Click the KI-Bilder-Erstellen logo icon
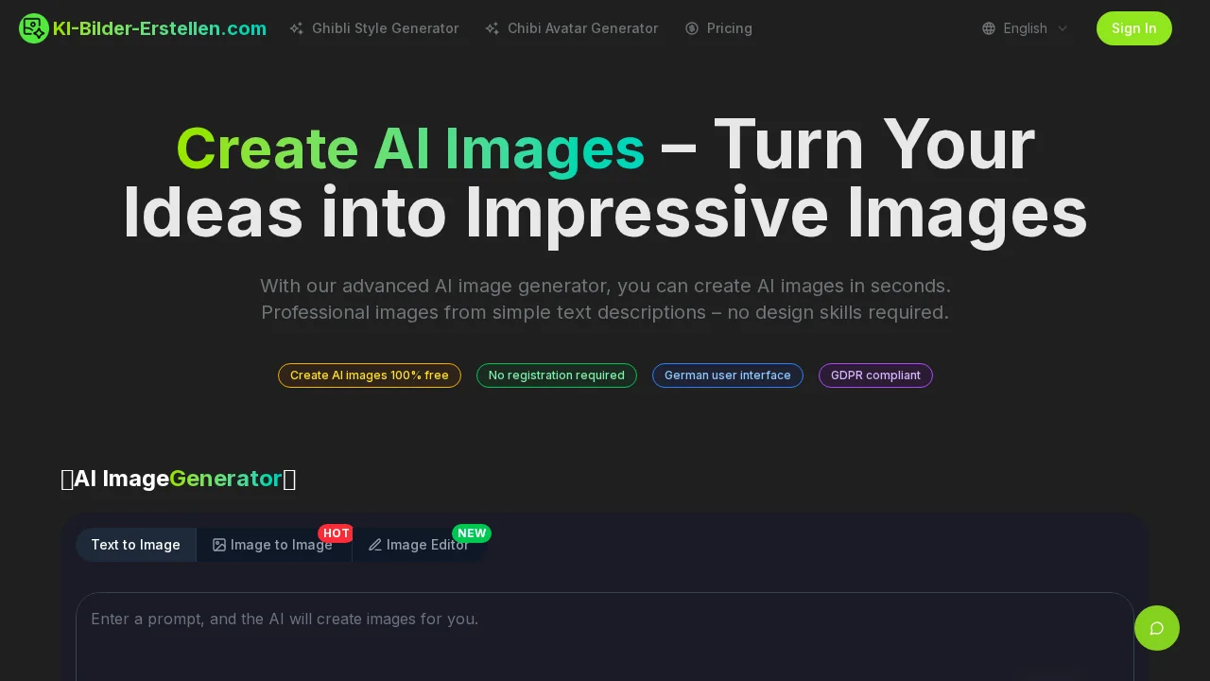The width and height of the screenshot is (1210, 681). (34, 28)
